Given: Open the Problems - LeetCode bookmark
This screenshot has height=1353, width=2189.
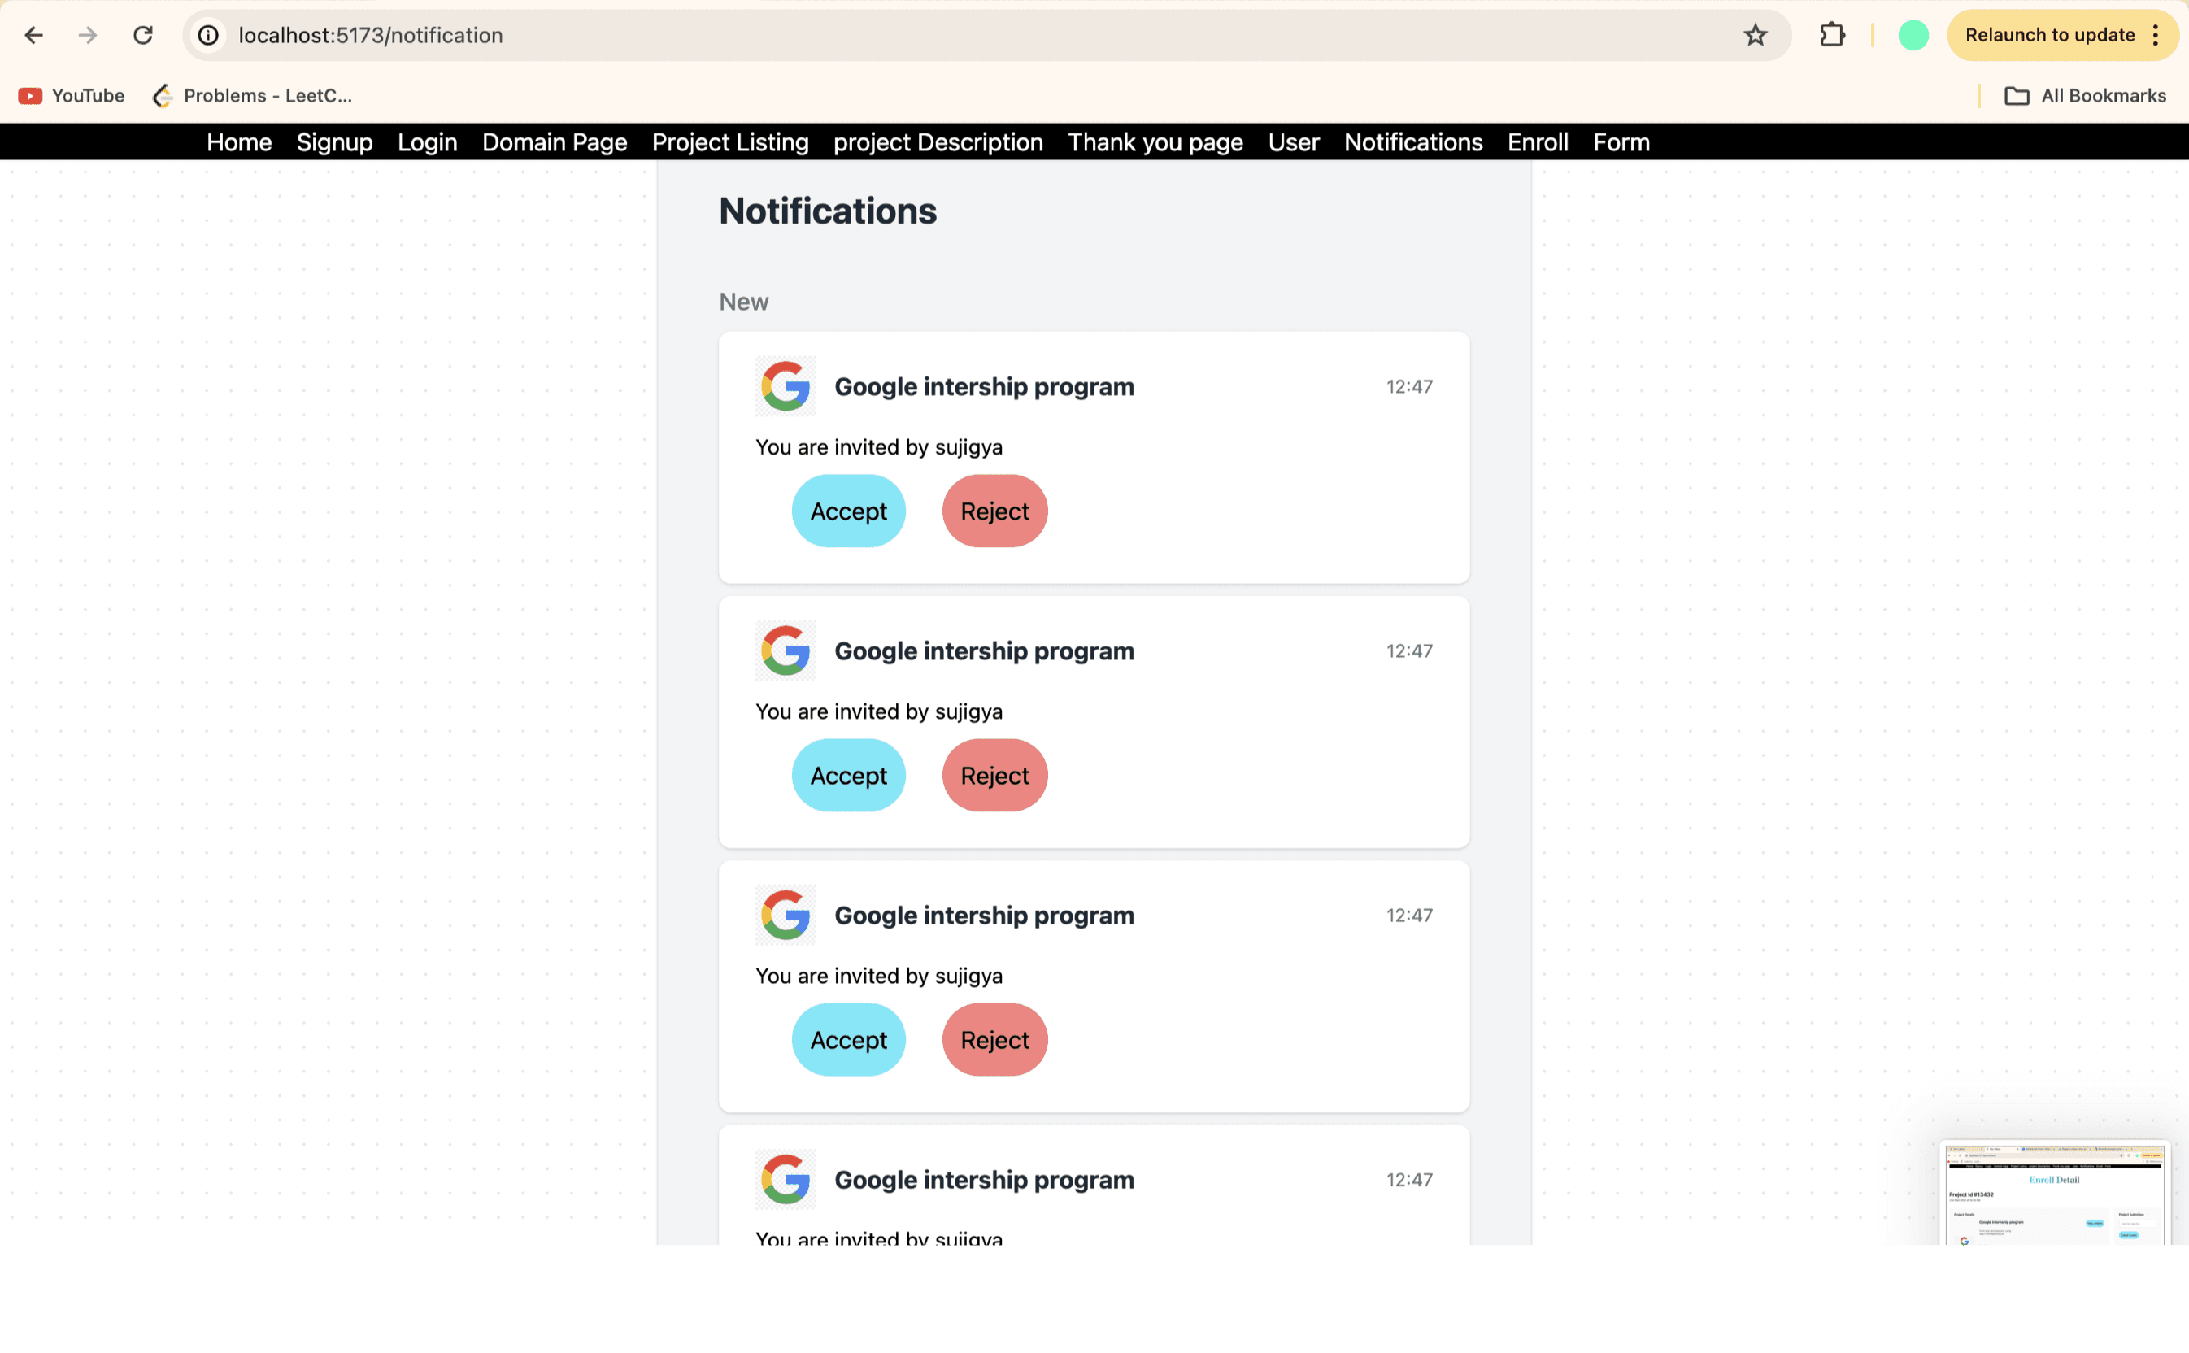Looking at the screenshot, I should tap(252, 96).
